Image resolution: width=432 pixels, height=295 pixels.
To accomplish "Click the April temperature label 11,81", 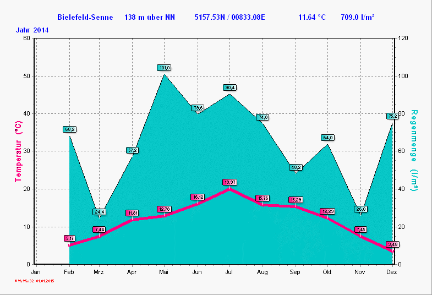I will pyautogui.click(x=132, y=213).
